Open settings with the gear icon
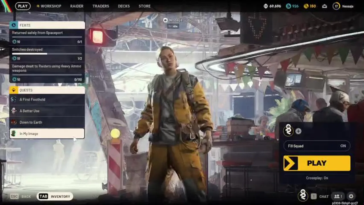This screenshot has height=205, width=364. coord(351,196)
